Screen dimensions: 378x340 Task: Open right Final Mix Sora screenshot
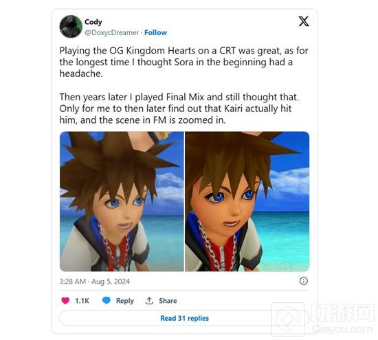[x=247, y=201]
